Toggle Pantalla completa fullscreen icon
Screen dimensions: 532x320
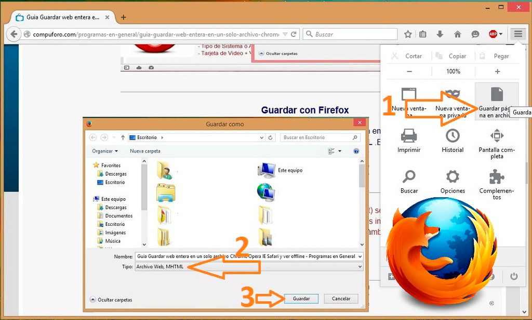pyautogui.click(x=497, y=135)
